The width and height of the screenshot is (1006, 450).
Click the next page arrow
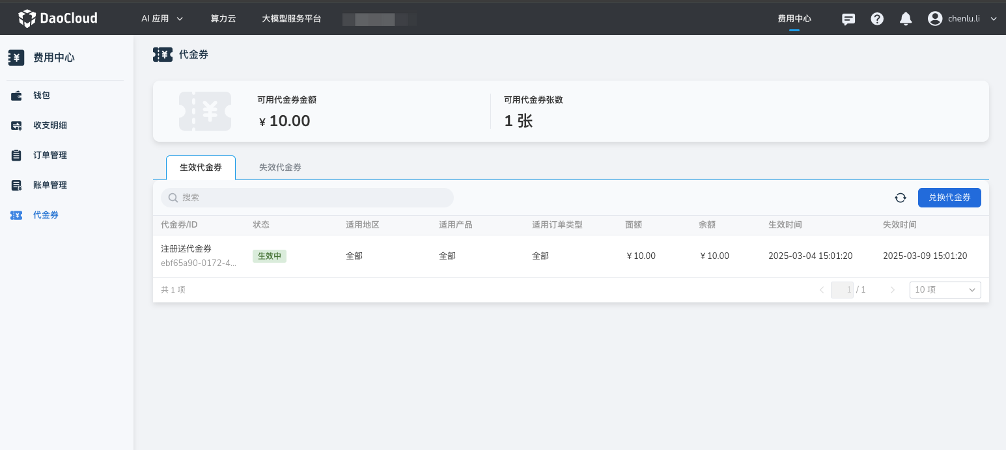tap(893, 290)
